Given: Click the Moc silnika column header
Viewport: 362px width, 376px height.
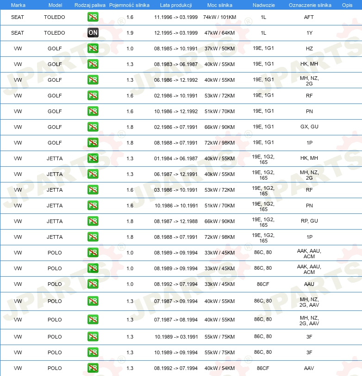Looking at the screenshot, I should click(220, 5).
